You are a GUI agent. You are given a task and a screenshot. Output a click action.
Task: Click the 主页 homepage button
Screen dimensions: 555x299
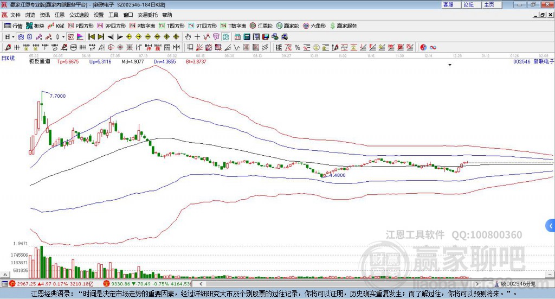pyautogui.click(x=492, y=4)
